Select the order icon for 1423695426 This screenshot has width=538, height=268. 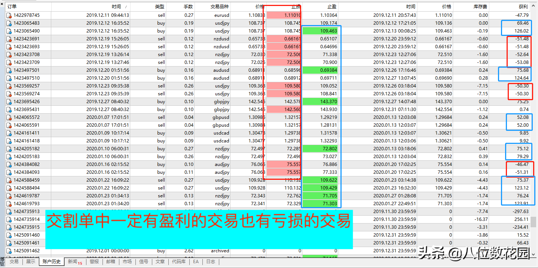pos(9,102)
